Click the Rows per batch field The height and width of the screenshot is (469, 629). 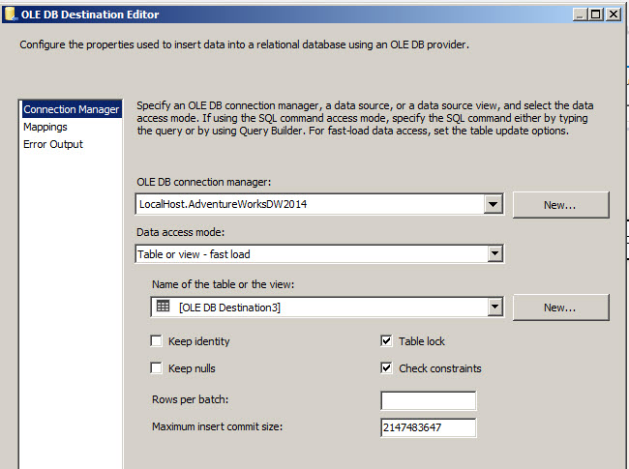click(x=429, y=400)
